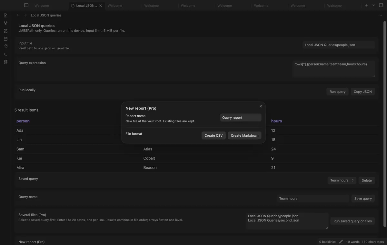Screen dimensions: 387x245
Task: Open the Team hours saved query dropdown
Action: click(342, 180)
